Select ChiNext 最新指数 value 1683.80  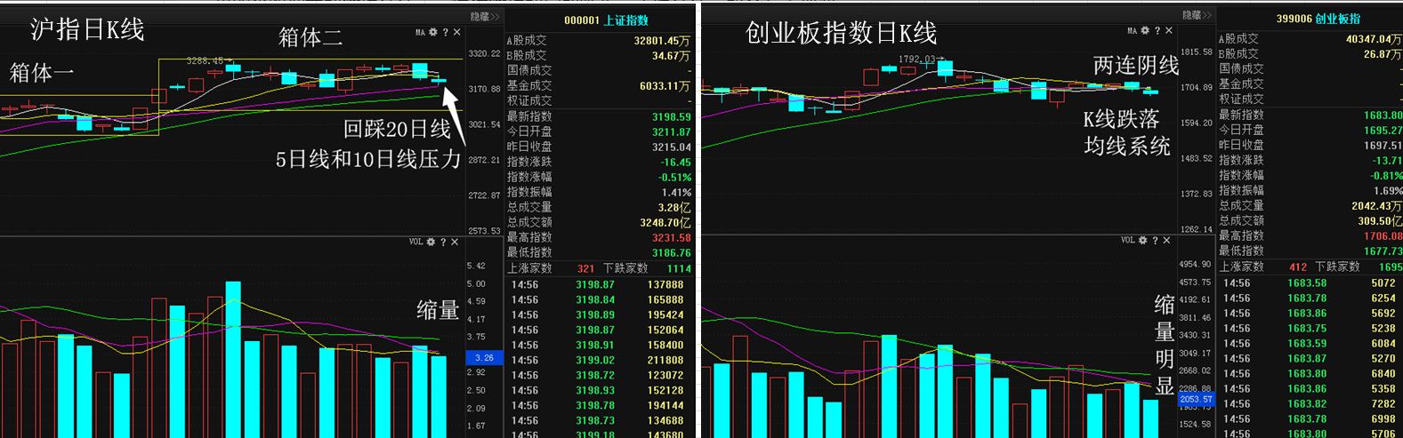click(x=1383, y=115)
